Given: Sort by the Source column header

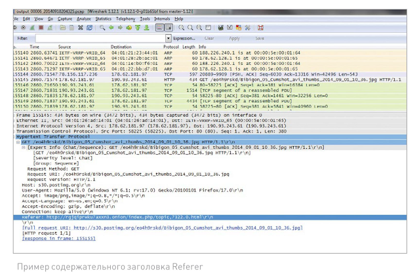Looking at the screenshot, I should [x=65, y=47].
